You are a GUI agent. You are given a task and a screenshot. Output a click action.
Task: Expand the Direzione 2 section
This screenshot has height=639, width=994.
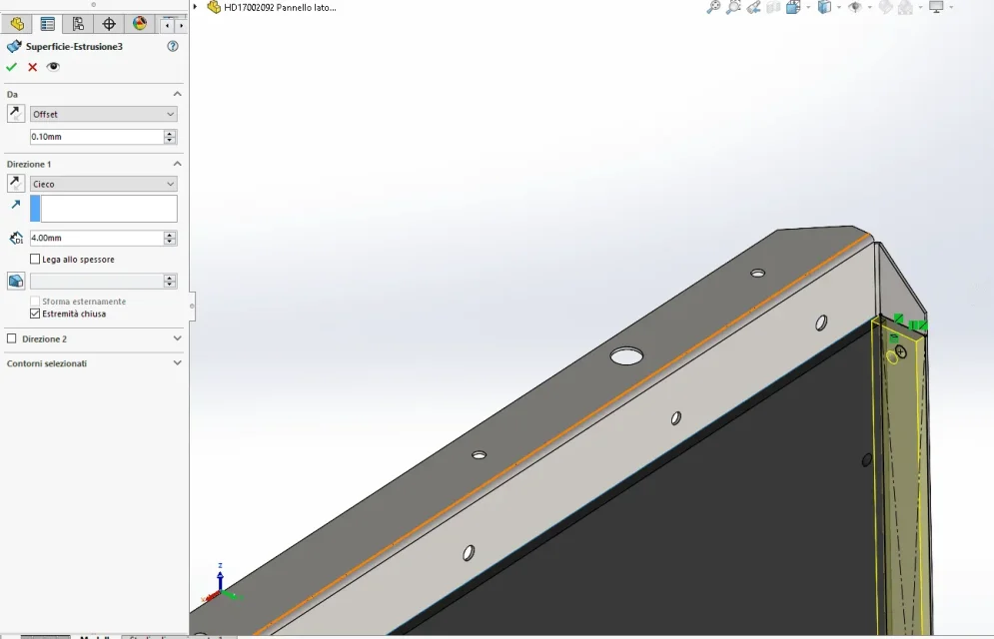coord(178,338)
